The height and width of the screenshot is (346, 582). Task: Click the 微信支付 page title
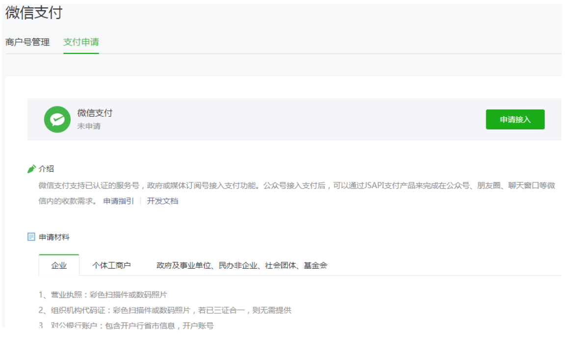[34, 13]
